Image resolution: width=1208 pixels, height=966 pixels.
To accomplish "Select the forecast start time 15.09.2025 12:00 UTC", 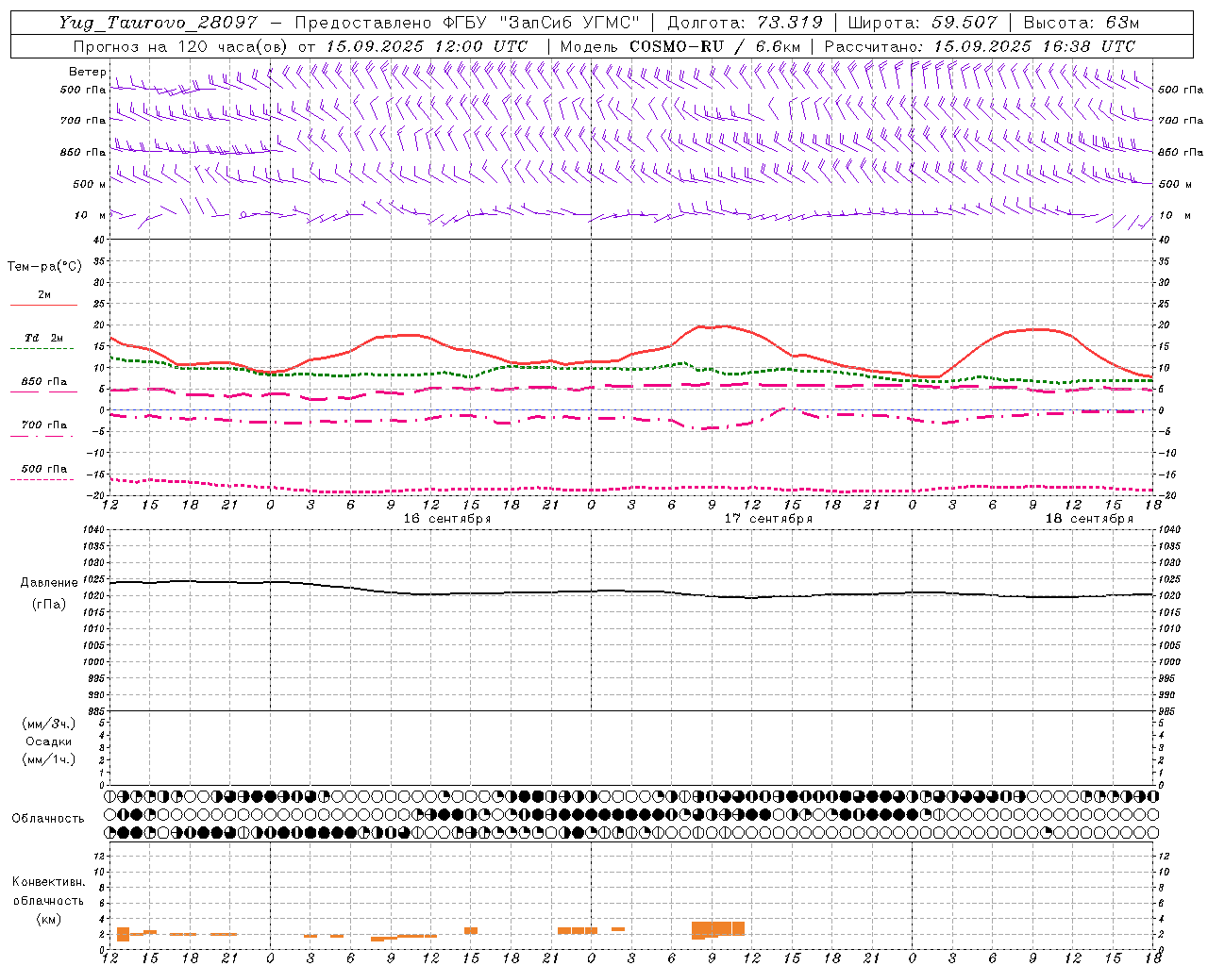I will coord(427,46).
